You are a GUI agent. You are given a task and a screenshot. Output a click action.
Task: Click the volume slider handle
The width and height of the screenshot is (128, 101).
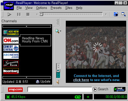click(x=58, y=71)
